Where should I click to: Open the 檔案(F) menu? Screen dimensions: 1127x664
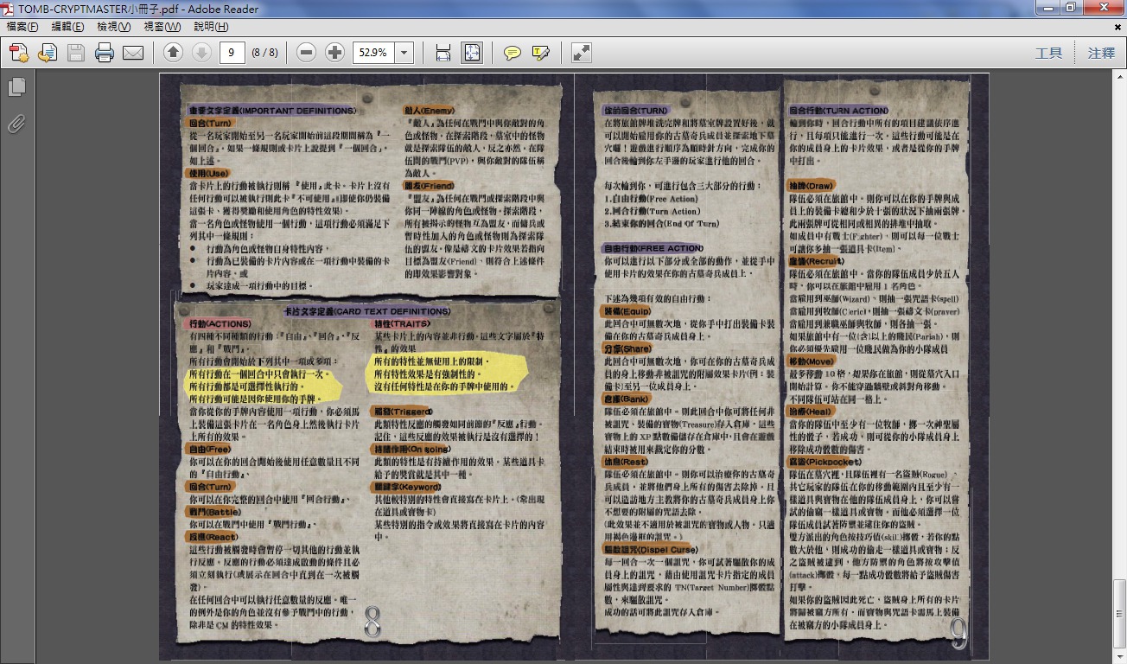point(22,27)
